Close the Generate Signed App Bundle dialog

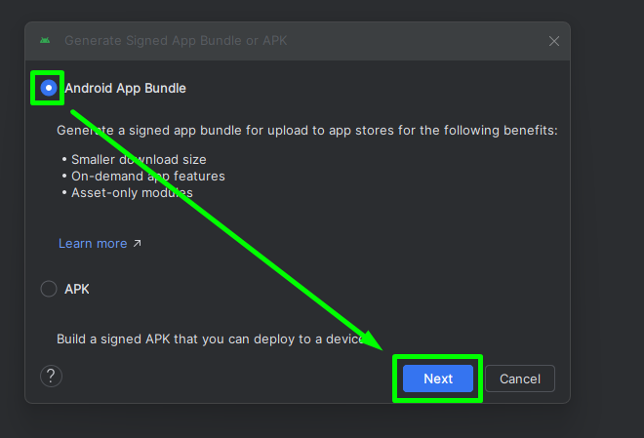(x=554, y=41)
